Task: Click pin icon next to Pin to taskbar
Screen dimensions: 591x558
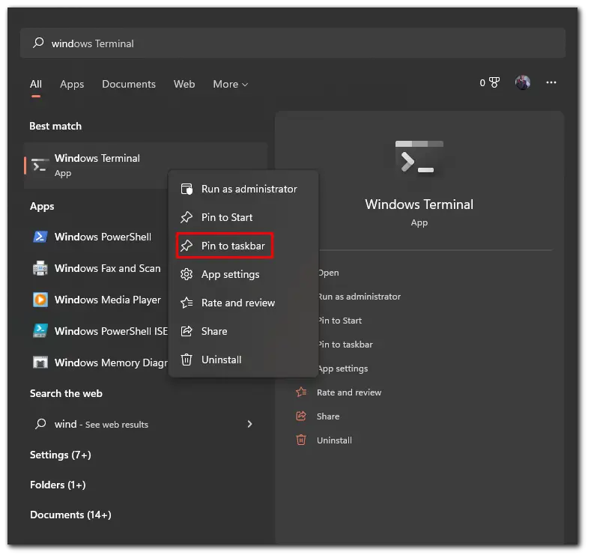Action: point(187,246)
